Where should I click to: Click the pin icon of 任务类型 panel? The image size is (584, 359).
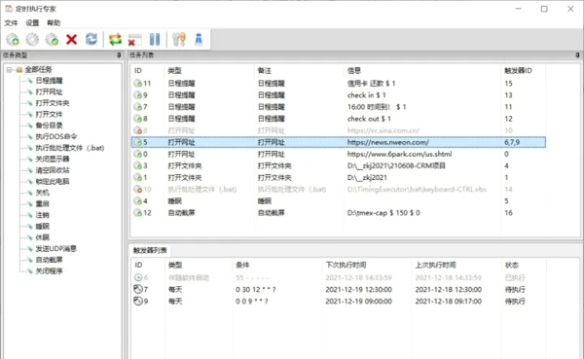[x=119, y=55]
